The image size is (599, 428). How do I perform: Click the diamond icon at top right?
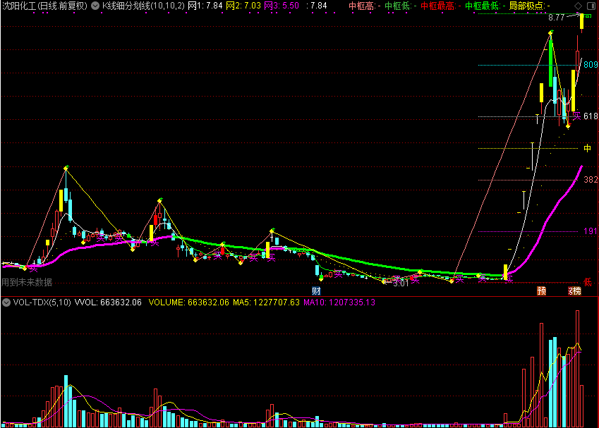coord(579,6)
